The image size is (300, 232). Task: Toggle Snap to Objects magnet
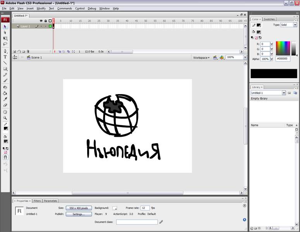[x=5, y=157]
